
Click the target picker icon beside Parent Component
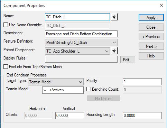[114, 51]
